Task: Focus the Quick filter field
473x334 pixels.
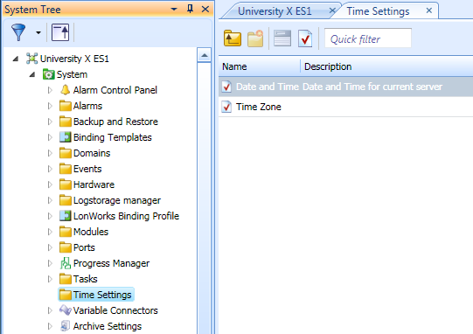Action: 368,38
